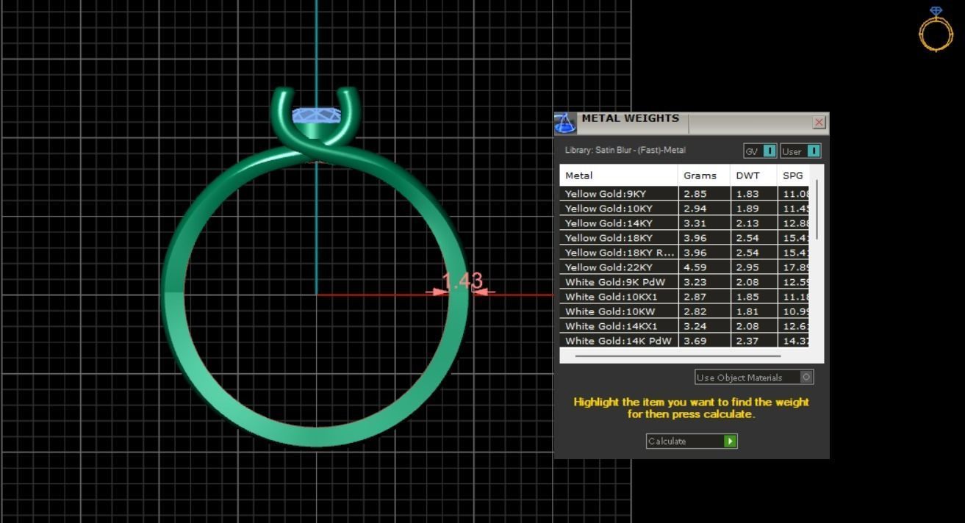Select the Yellow Gold:18KY row
Viewport: 965px width, 523px height.
coord(684,238)
